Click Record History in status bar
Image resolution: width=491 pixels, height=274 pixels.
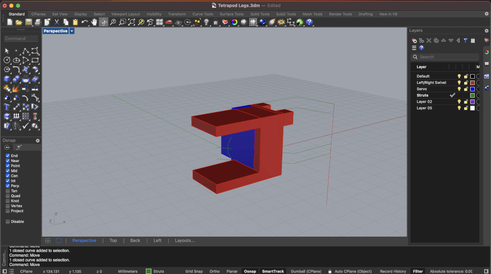point(393,271)
